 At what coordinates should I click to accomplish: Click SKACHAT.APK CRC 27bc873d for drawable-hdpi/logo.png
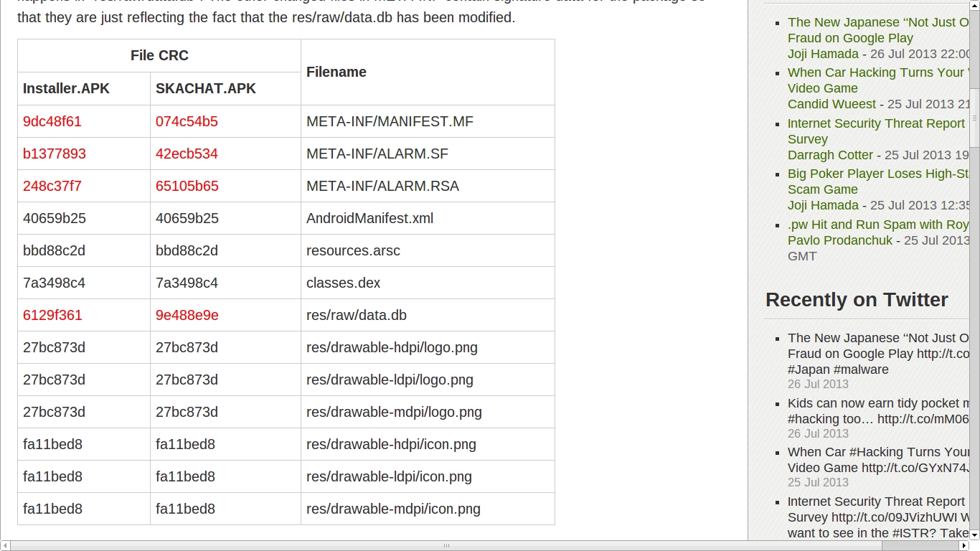187,347
